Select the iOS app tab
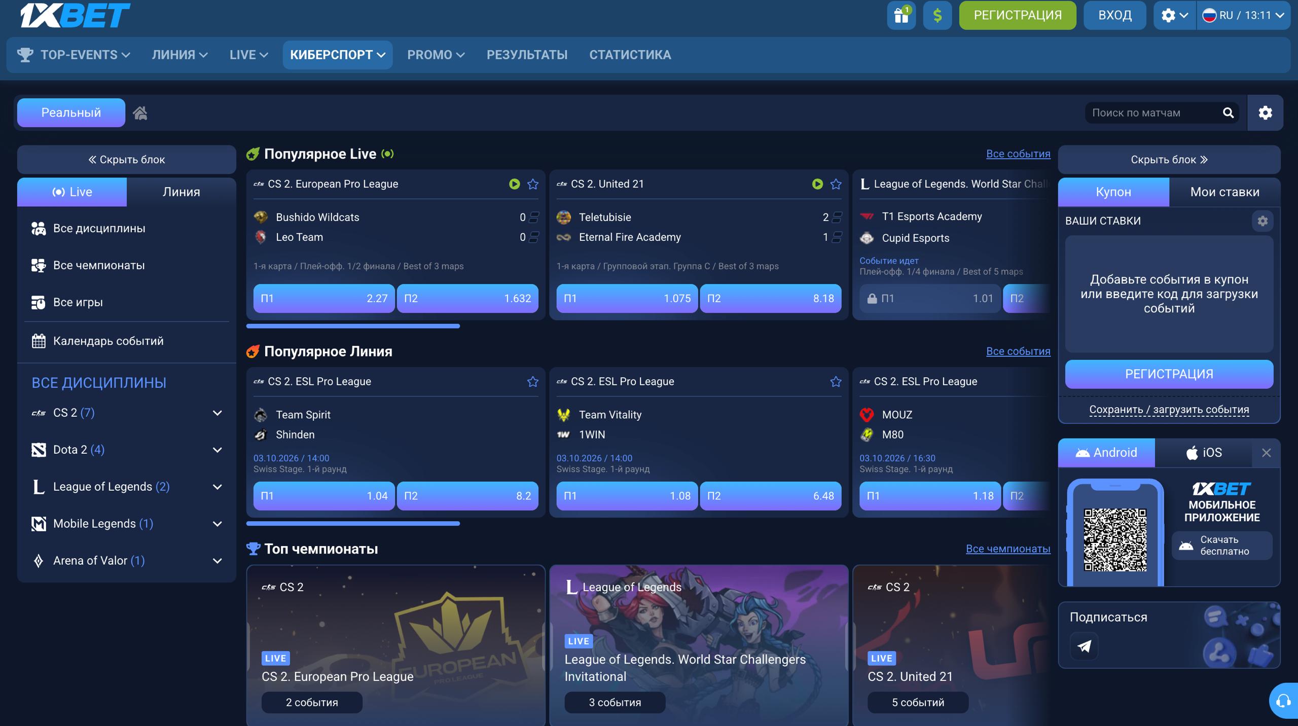The width and height of the screenshot is (1298, 726). pyautogui.click(x=1204, y=453)
